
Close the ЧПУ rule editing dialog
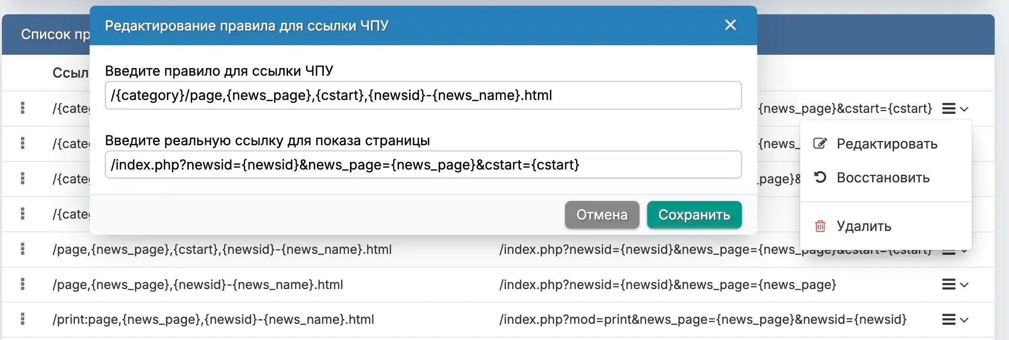click(730, 25)
